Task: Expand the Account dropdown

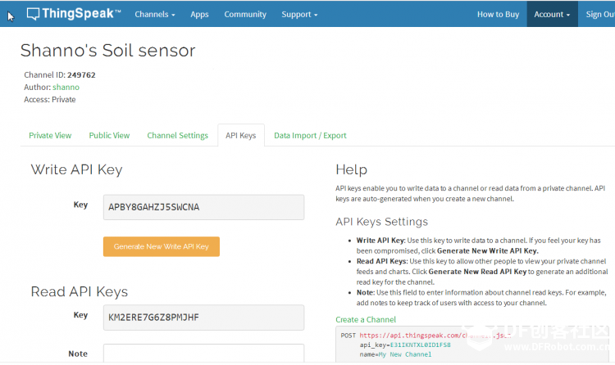Action: click(x=552, y=14)
